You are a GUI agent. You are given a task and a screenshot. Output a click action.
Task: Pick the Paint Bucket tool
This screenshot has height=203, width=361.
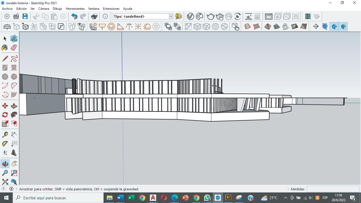5,48
